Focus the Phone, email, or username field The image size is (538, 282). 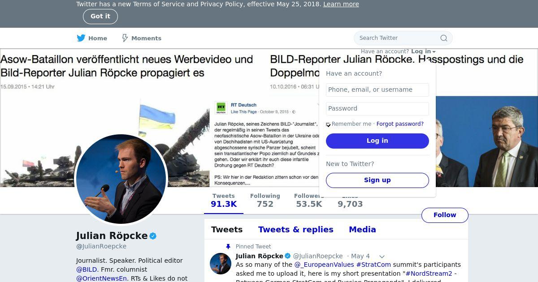tap(377, 90)
